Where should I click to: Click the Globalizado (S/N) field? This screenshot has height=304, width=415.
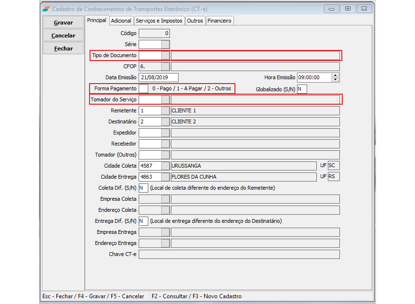pyautogui.click(x=301, y=89)
